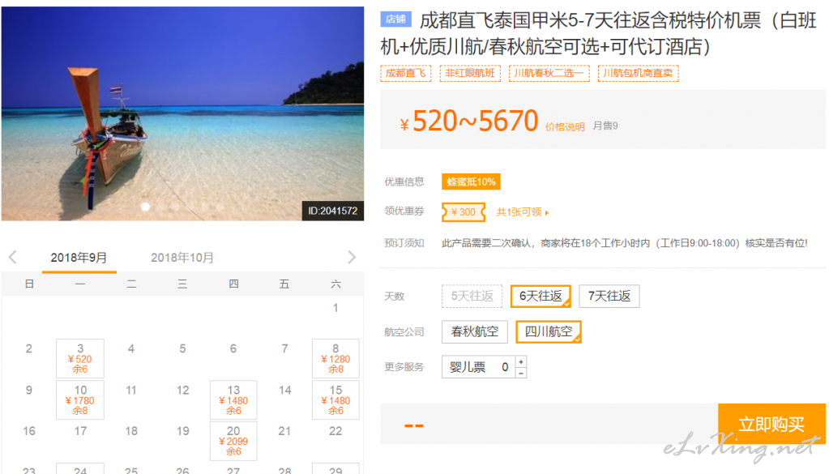This screenshot has width=829, height=474.
Task: Pick September 15 priced ¥1480
Action: pos(335,400)
